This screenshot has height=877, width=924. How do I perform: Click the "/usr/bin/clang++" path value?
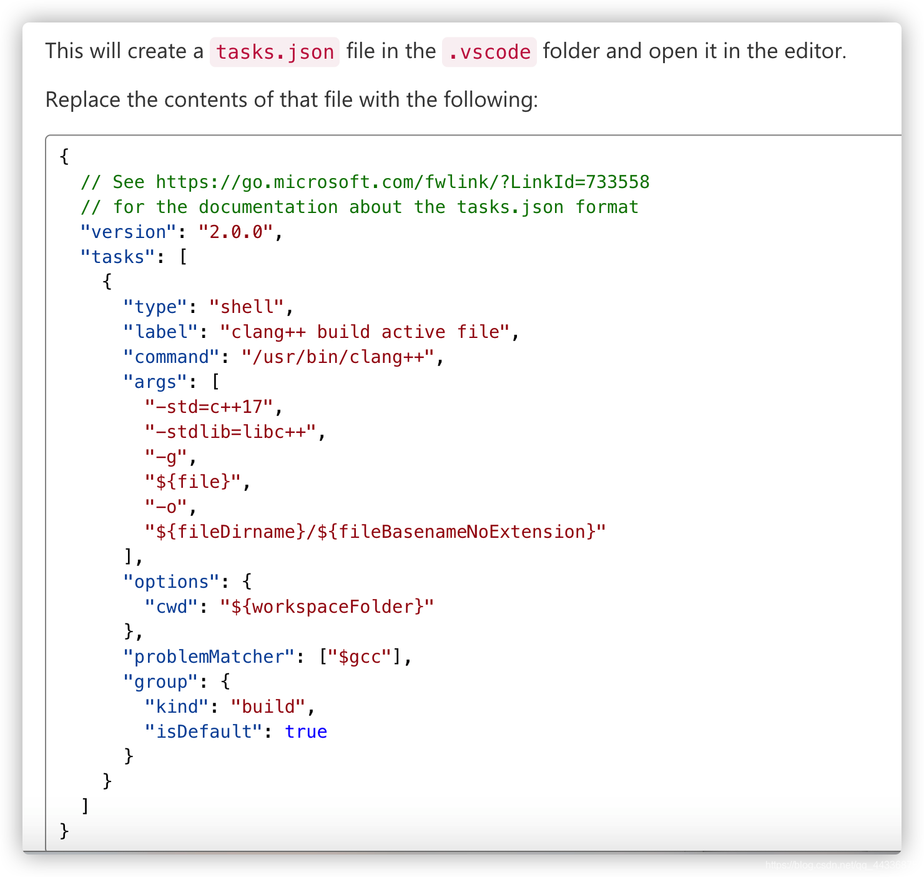338,357
